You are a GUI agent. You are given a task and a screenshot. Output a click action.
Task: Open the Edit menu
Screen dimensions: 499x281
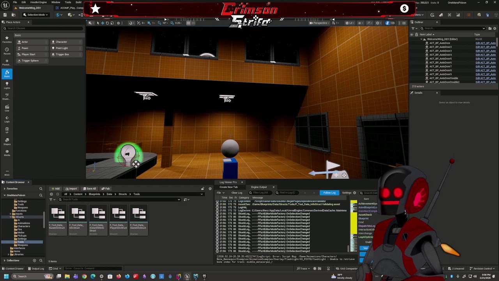pyautogui.click(x=24, y=2)
